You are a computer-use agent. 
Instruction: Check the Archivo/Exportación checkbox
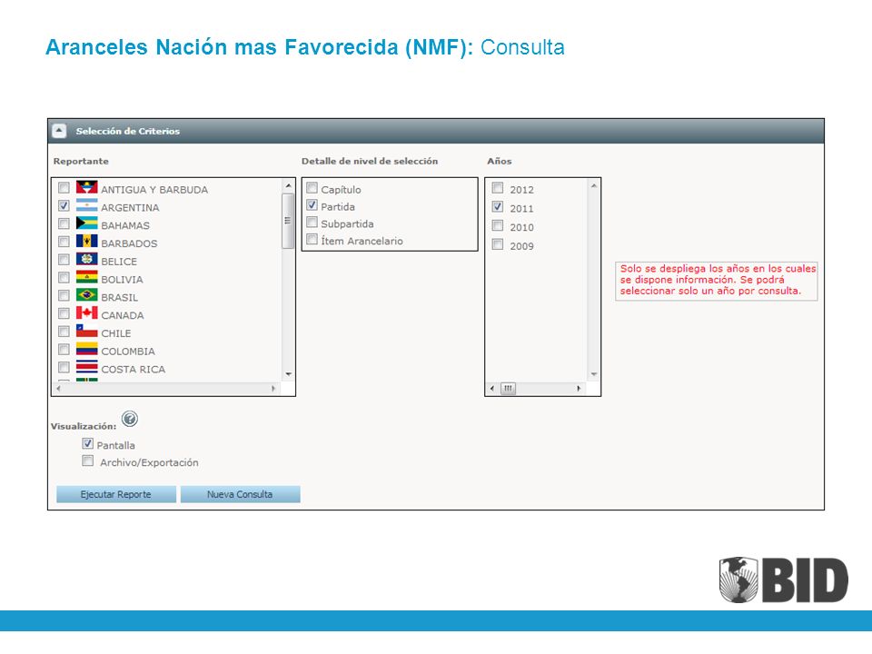pyautogui.click(x=87, y=461)
